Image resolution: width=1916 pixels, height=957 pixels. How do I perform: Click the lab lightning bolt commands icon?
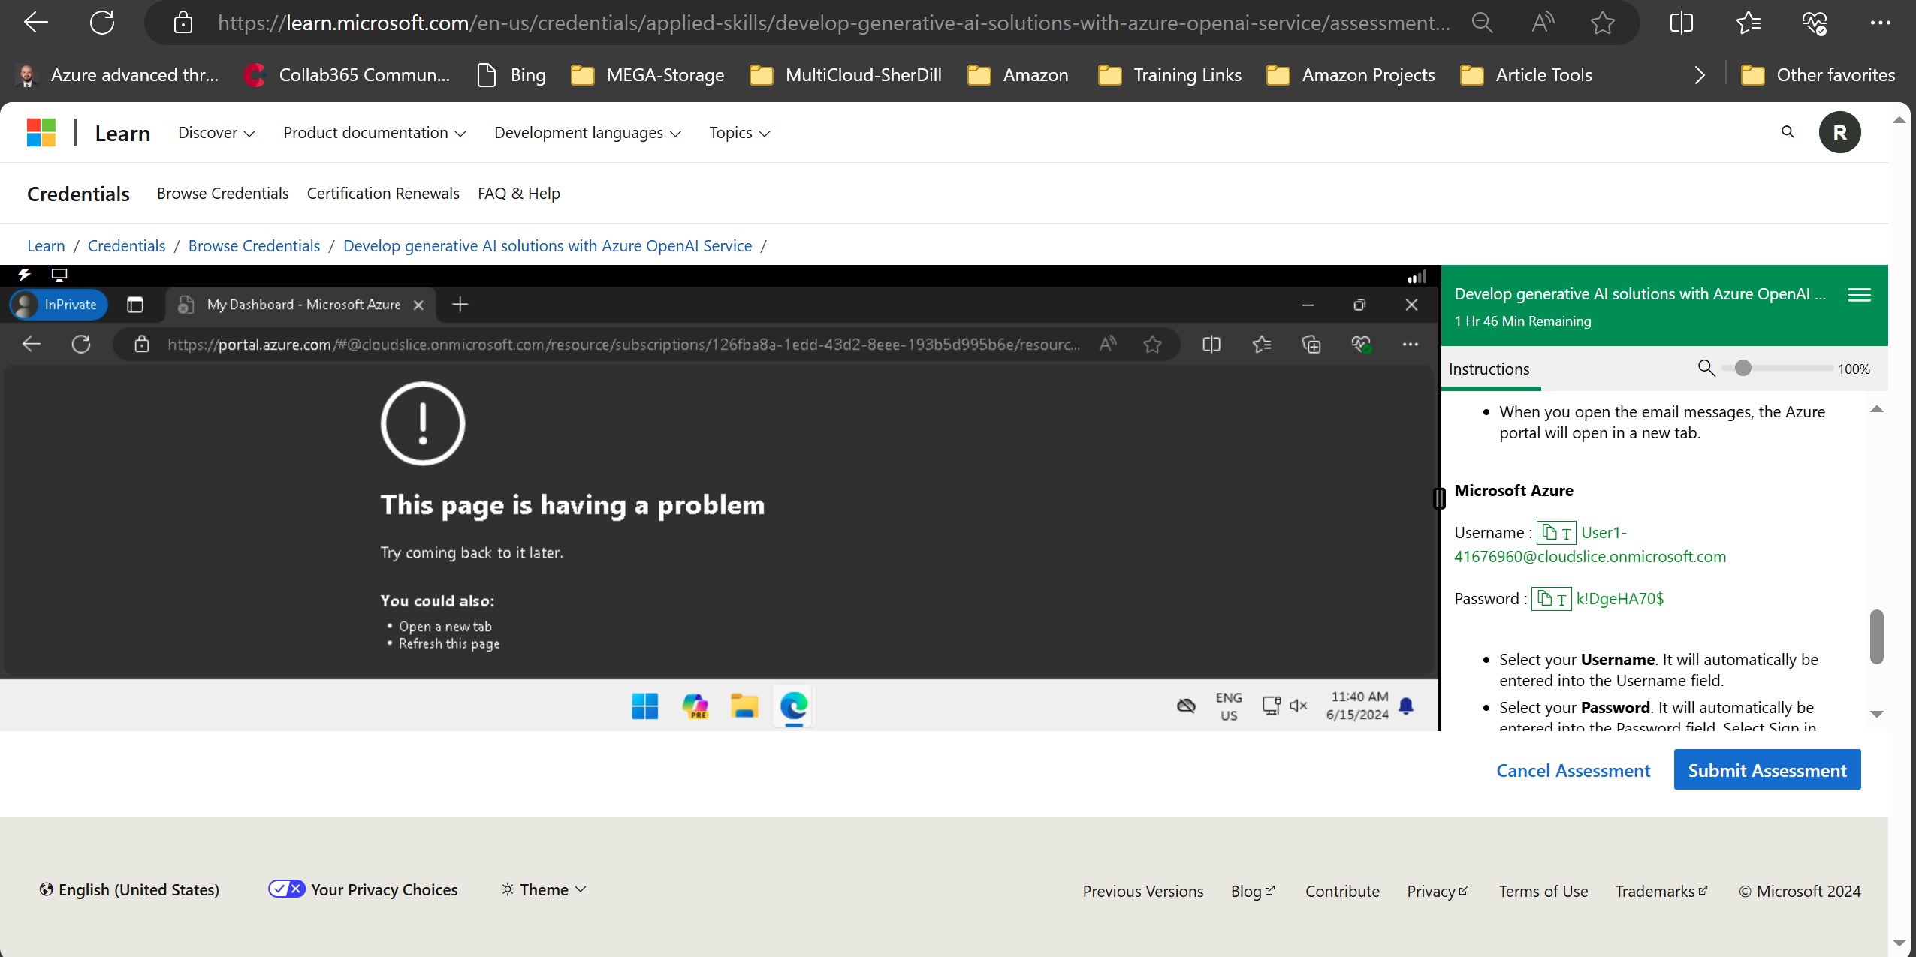24,275
